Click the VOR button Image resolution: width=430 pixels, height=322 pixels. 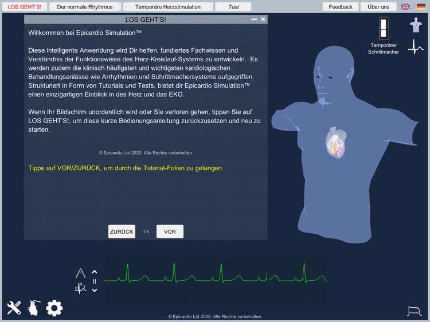(170, 231)
